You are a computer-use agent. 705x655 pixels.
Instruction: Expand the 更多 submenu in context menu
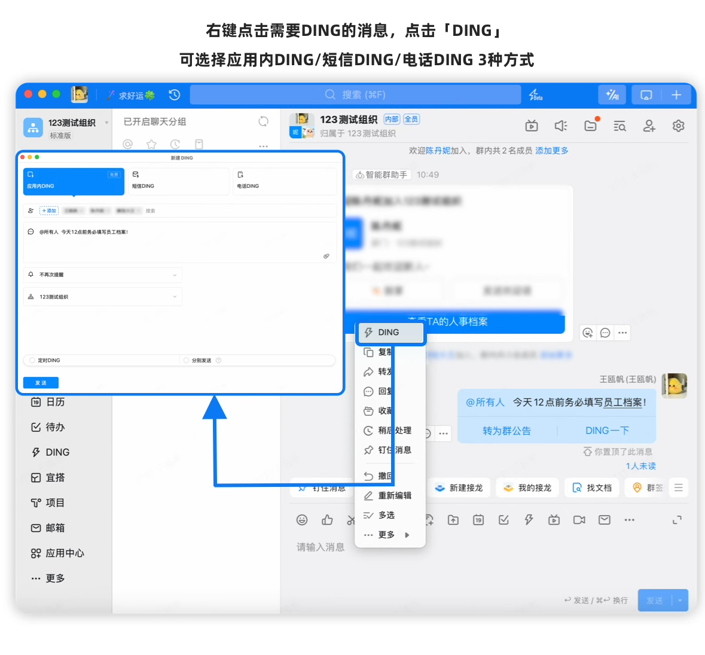pos(389,535)
